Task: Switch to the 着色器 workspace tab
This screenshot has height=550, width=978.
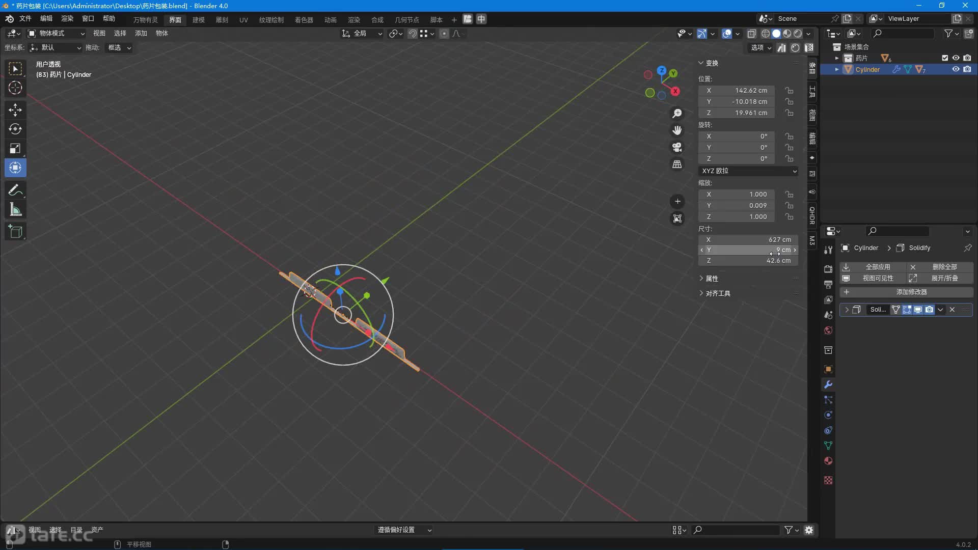Action: (304, 19)
